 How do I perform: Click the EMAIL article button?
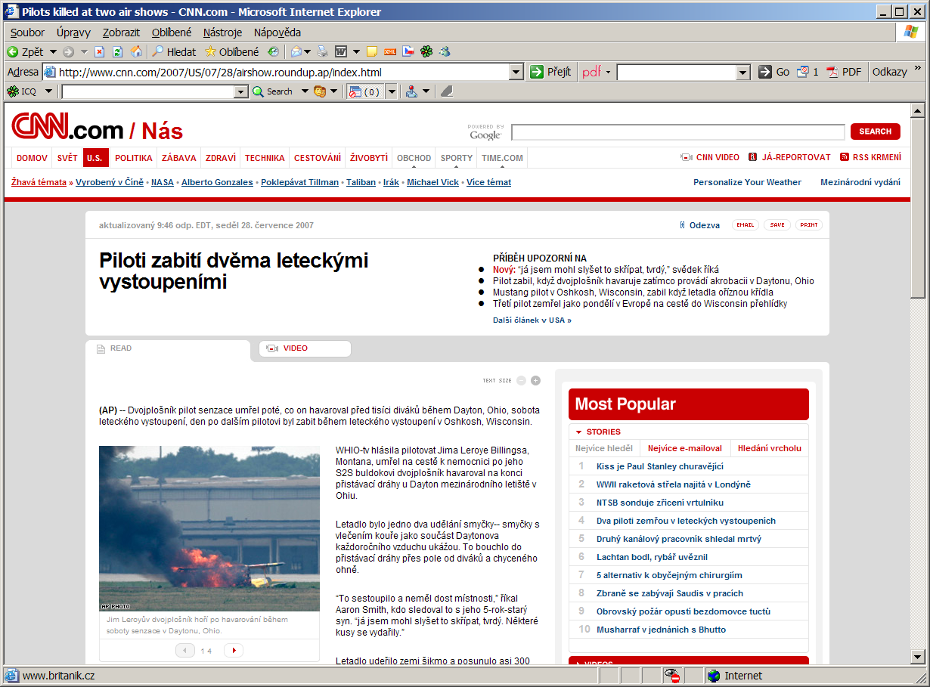pos(746,225)
